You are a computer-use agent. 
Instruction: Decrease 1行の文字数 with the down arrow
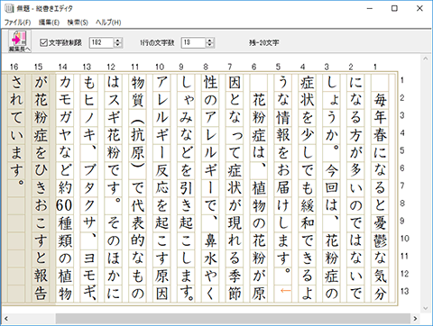point(210,45)
